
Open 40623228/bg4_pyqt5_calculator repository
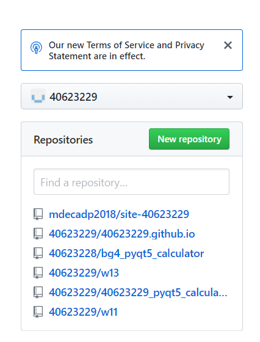126,253
